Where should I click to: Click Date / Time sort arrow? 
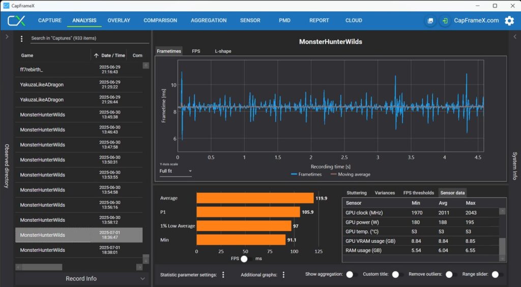(x=96, y=55)
